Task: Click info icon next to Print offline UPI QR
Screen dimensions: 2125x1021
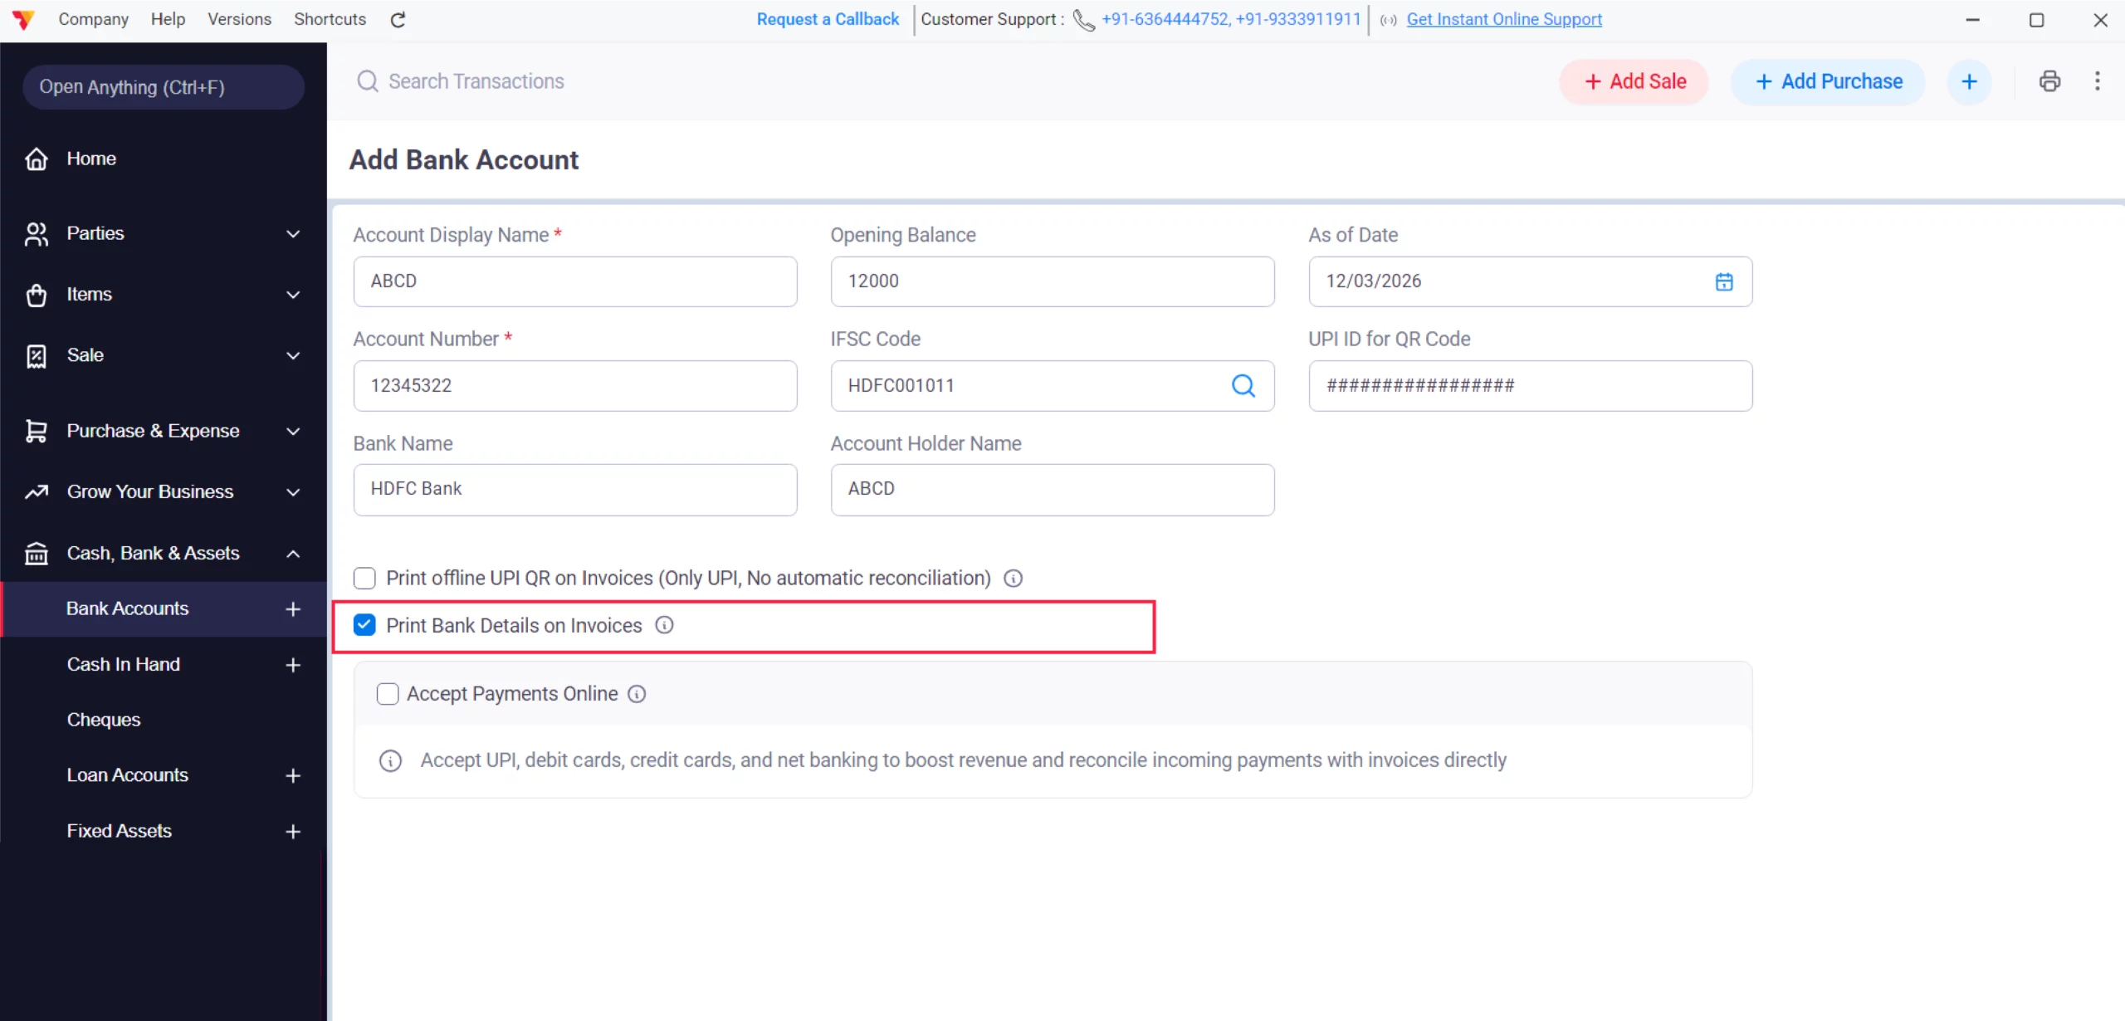Action: pos(1013,579)
